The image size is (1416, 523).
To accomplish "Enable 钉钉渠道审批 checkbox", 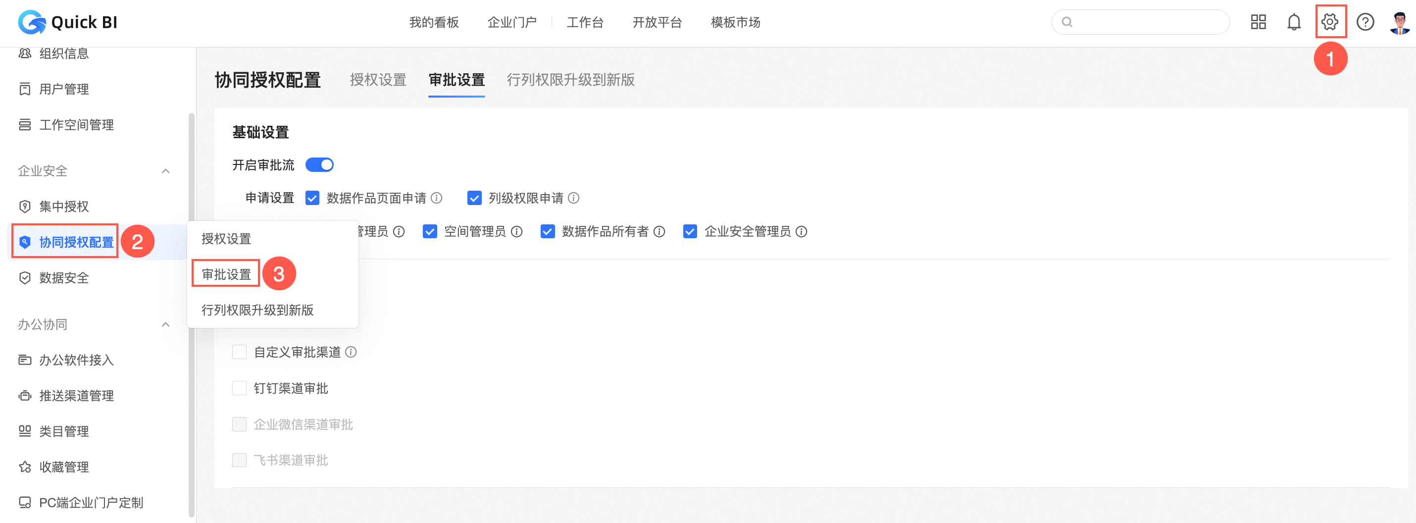I will tap(239, 388).
